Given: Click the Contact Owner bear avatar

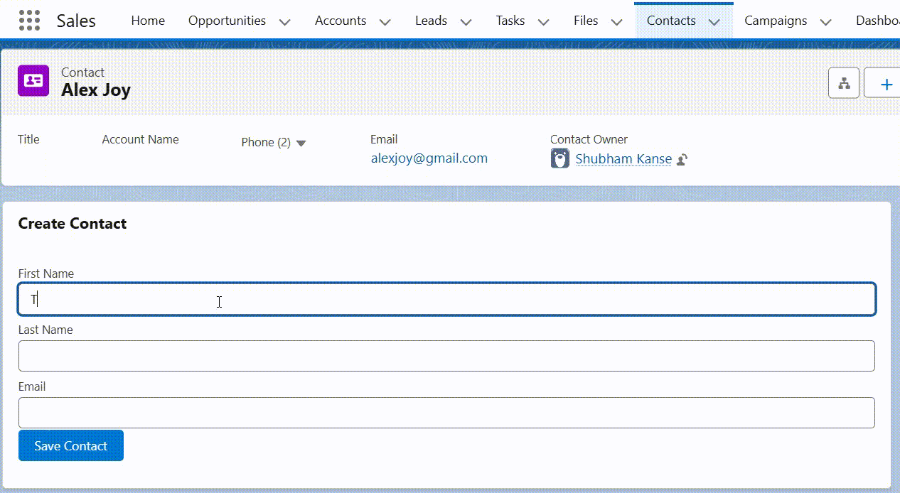Looking at the screenshot, I should 560,158.
